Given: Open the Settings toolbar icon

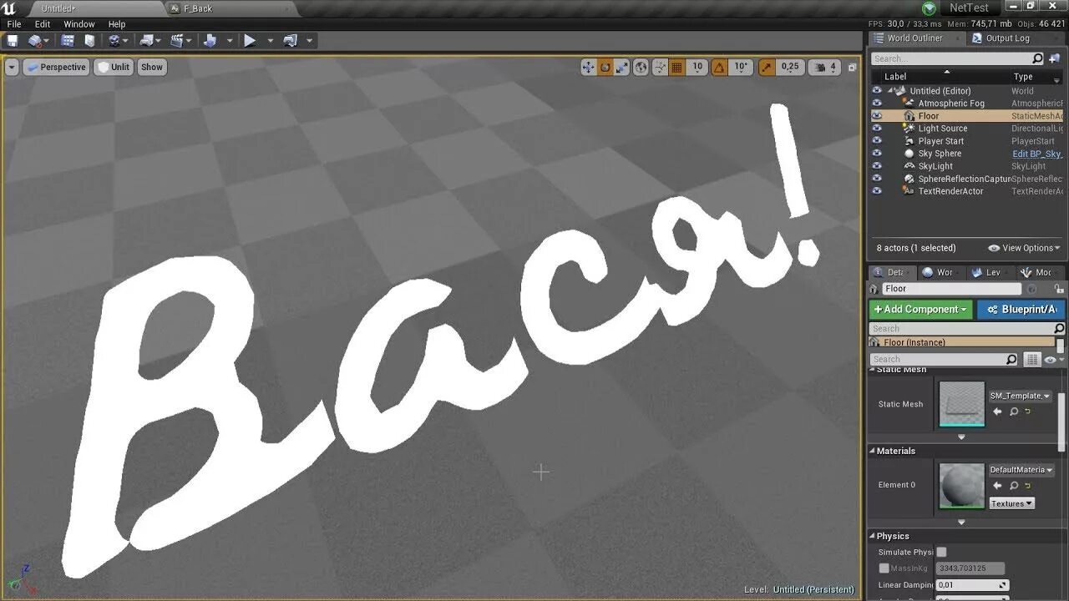Looking at the screenshot, I should pyautogui.click(x=114, y=40).
